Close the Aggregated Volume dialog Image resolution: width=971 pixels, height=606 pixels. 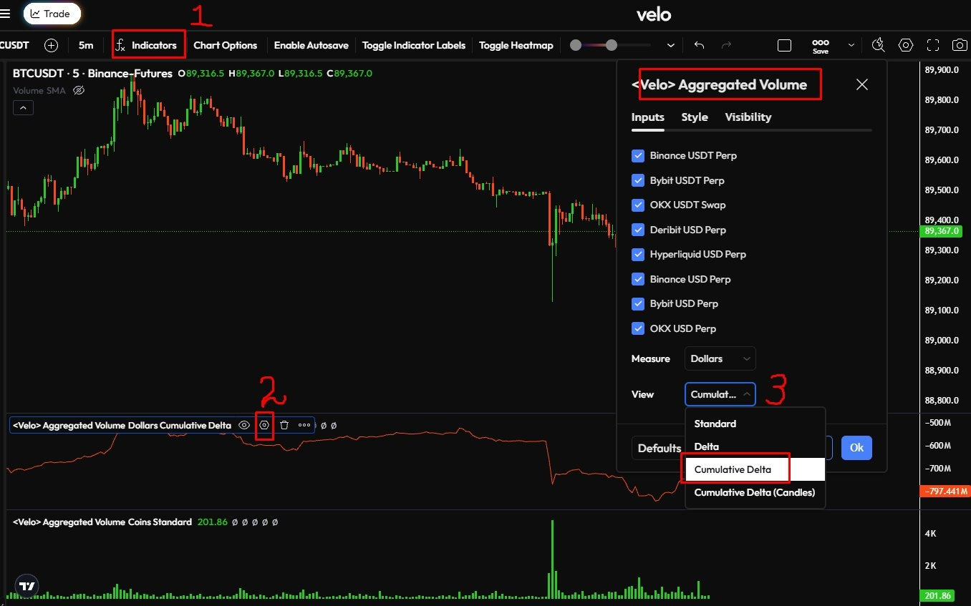click(862, 84)
